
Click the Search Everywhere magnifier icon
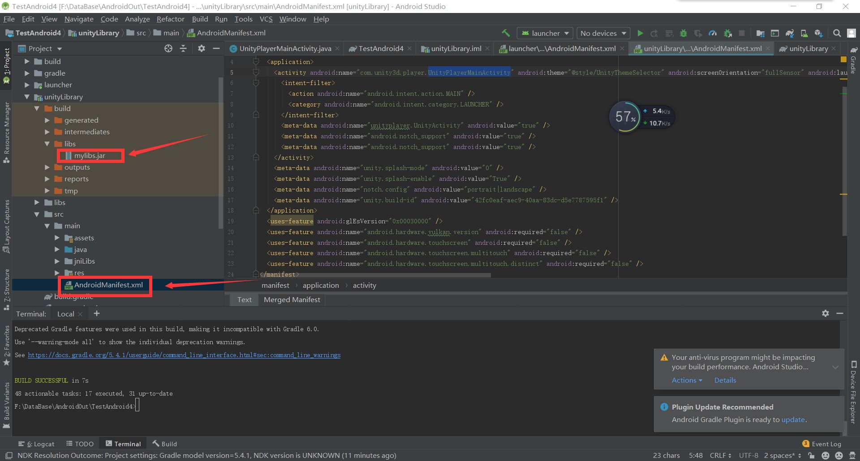click(x=837, y=33)
